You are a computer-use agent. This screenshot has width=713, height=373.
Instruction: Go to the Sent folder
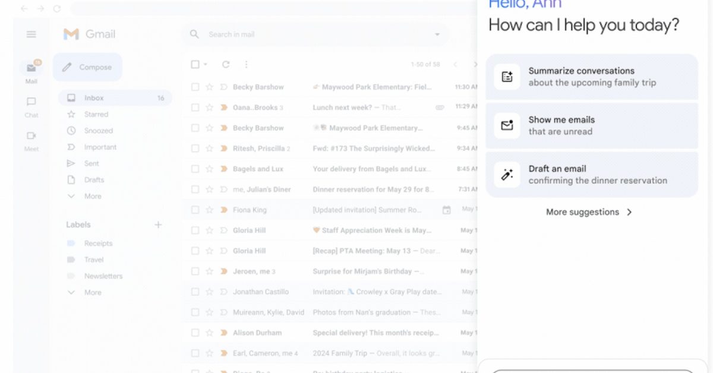(x=92, y=163)
